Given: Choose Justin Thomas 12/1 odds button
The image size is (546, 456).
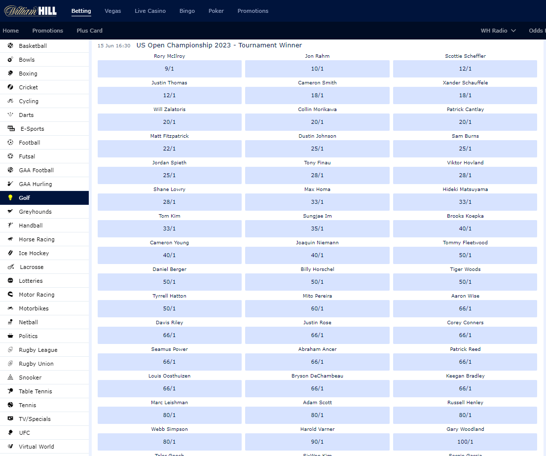Looking at the screenshot, I should point(169,95).
